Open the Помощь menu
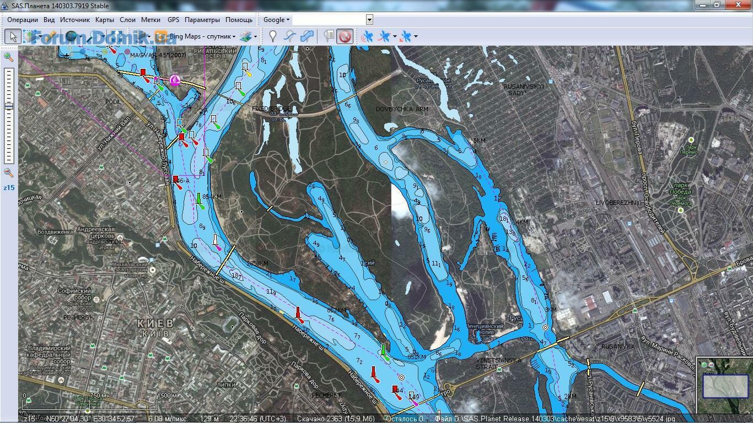753x423 pixels. (x=239, y=20)
